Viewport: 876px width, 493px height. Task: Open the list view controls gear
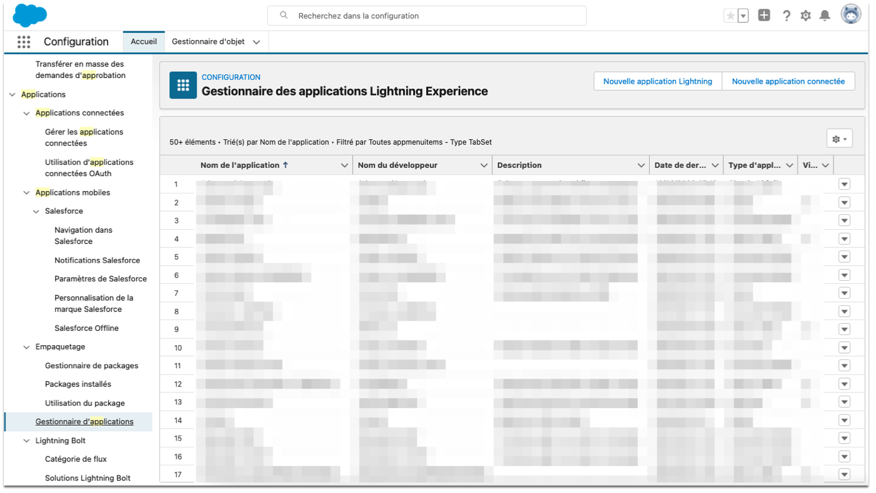(839, 139)
